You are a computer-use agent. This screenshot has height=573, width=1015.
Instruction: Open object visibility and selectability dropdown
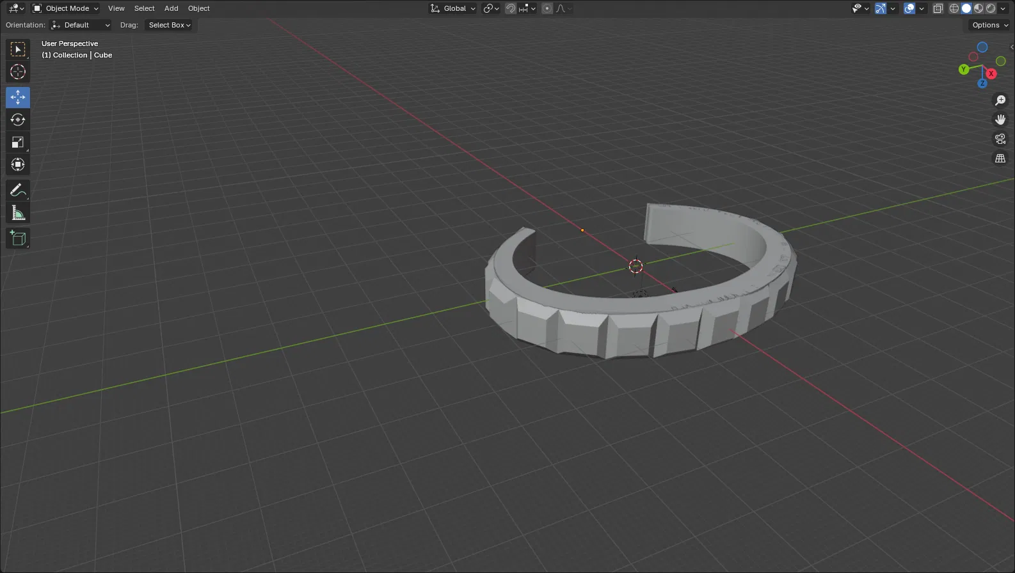(861, 8)
